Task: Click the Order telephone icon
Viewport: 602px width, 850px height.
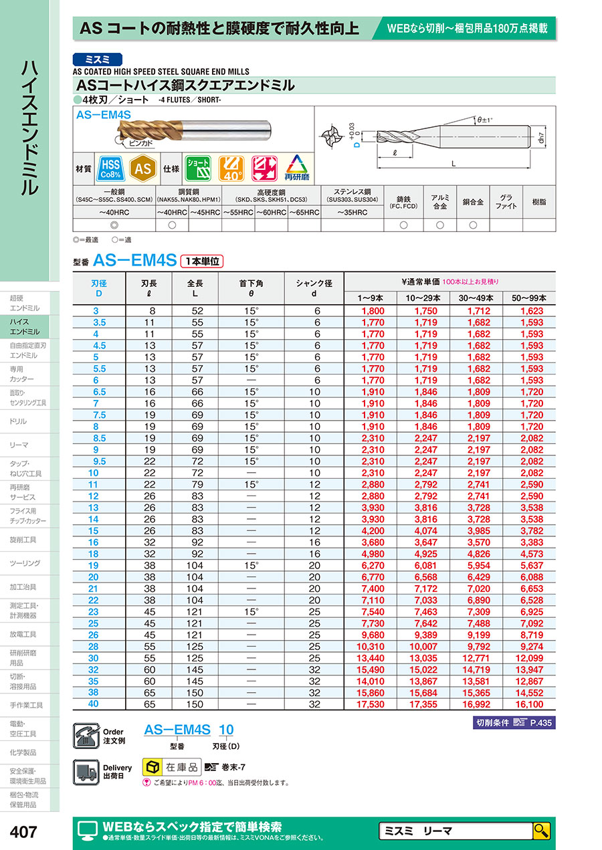Action: pyautogui.click(x=85, y=735)
